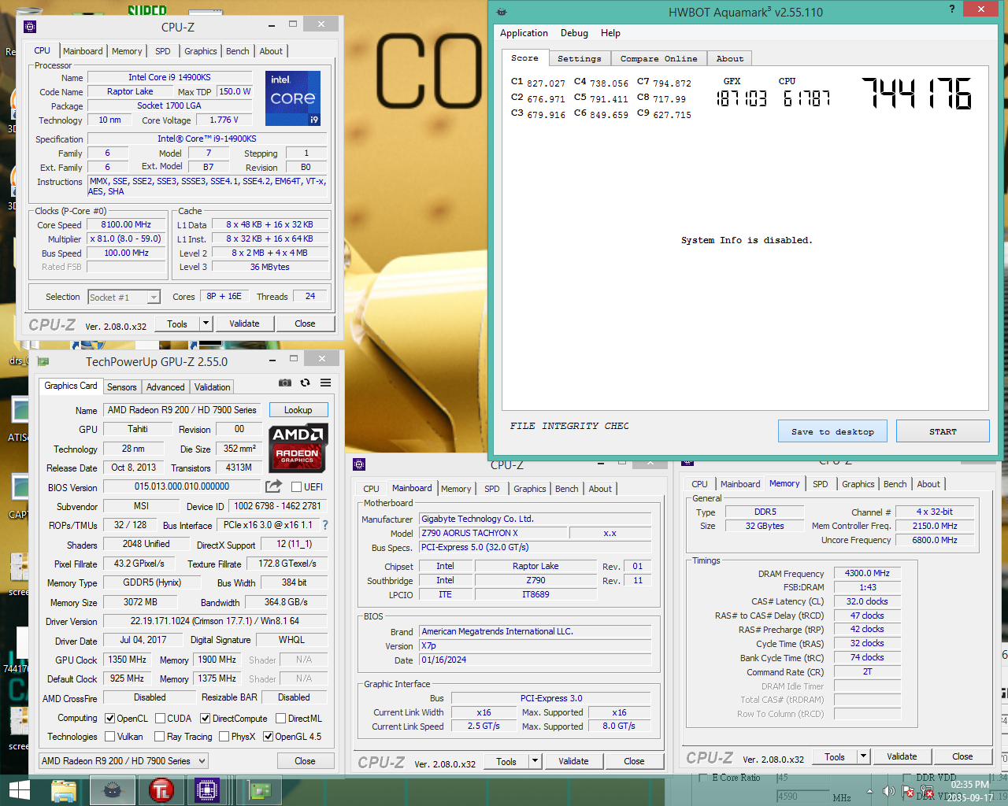Toggle the PhysX checkbox
The height and width of the screenshot is (806, 1008).
click(x=224, y=737)
